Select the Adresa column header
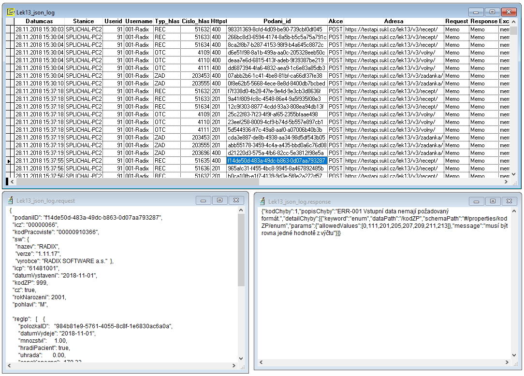 click(x=393, y=22)
